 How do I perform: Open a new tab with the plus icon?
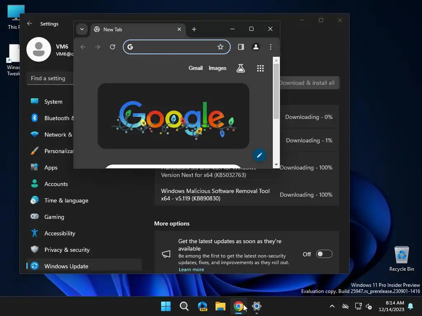point(194,29)
